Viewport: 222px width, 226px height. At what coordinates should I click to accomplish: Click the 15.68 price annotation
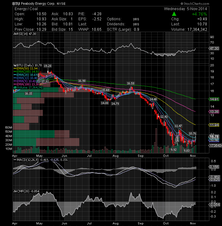point(106,90)
